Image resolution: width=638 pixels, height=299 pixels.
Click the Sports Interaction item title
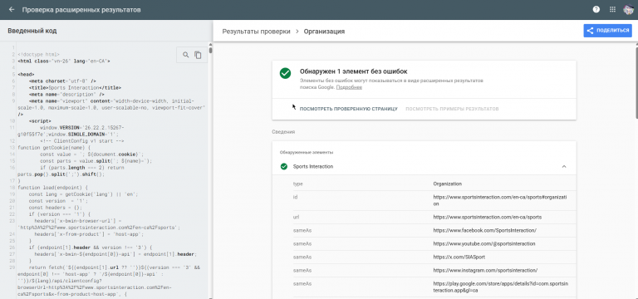tap(313, 167)
